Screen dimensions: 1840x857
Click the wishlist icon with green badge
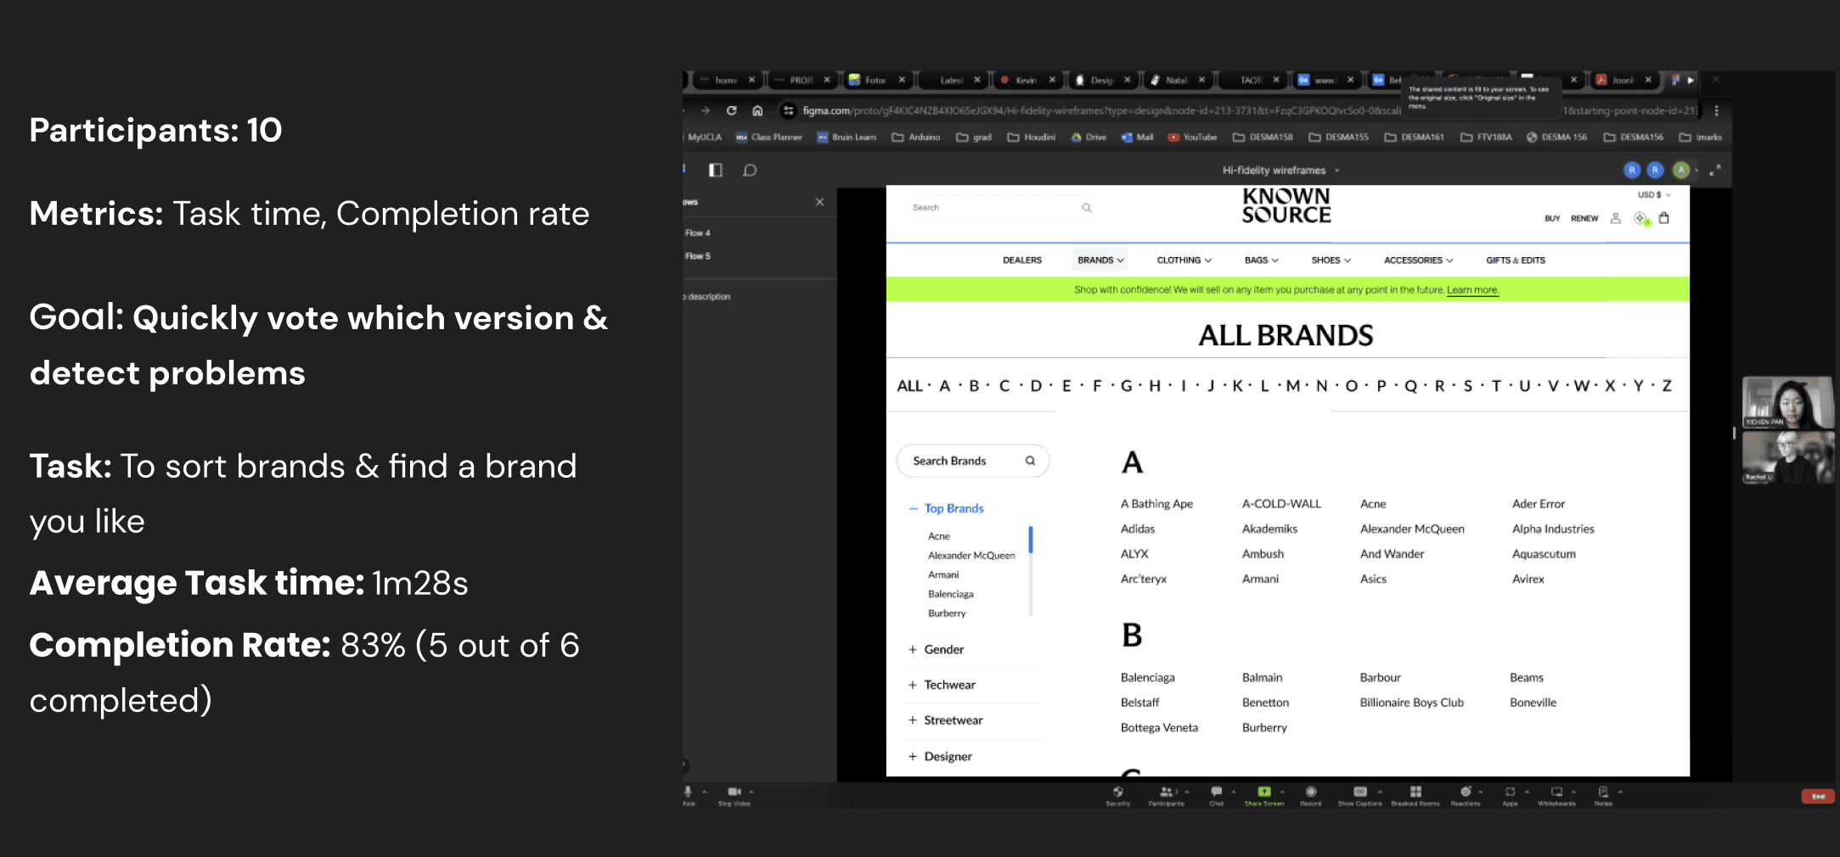pyautogui.click(x=1641, y=219)
